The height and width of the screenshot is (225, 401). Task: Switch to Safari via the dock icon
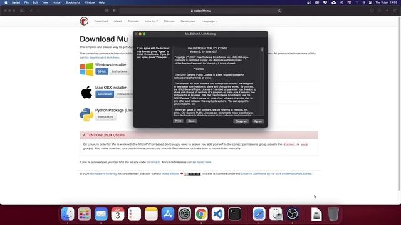click(x=259, y=214)
